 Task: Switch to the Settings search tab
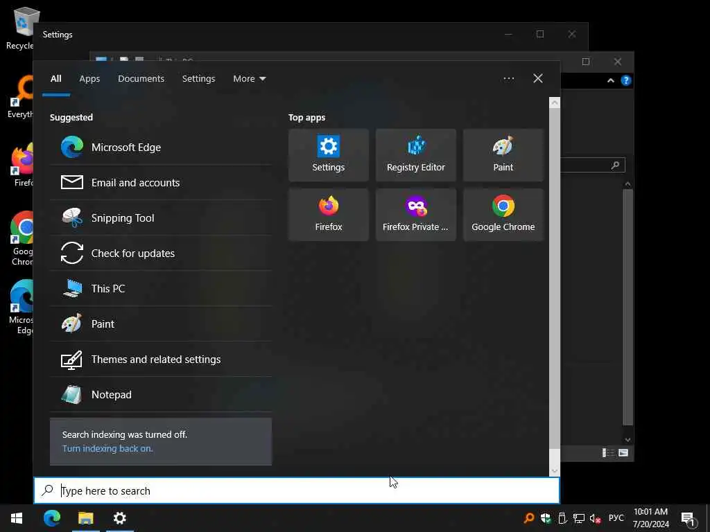click(x=199, y=79)
